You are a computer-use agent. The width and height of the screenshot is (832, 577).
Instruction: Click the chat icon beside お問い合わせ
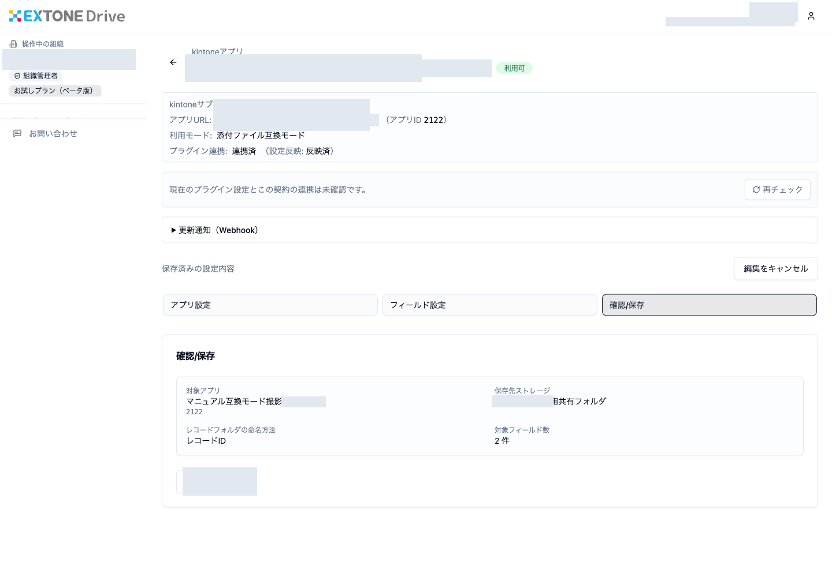(17, 133)
